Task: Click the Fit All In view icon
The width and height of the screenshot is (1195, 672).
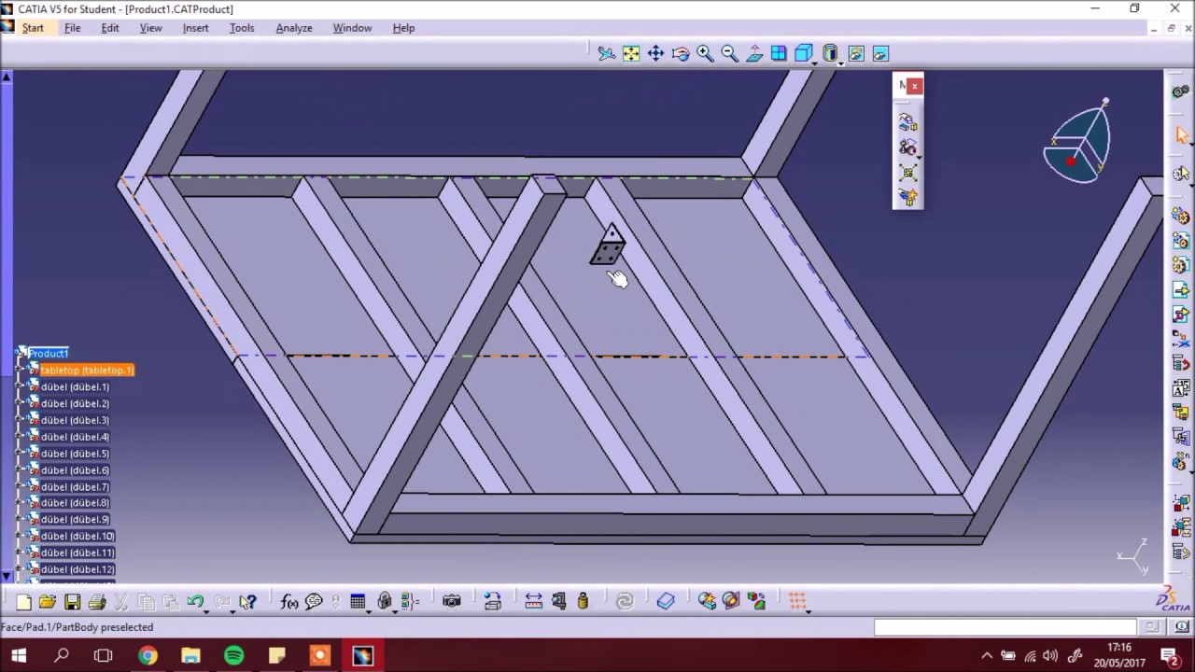Action: (631, 54)
